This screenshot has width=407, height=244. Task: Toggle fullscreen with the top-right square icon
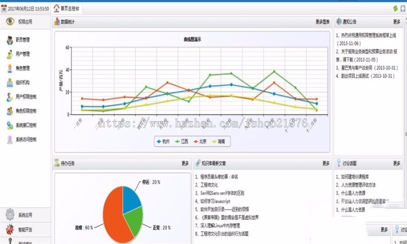[x=403, y=9]
